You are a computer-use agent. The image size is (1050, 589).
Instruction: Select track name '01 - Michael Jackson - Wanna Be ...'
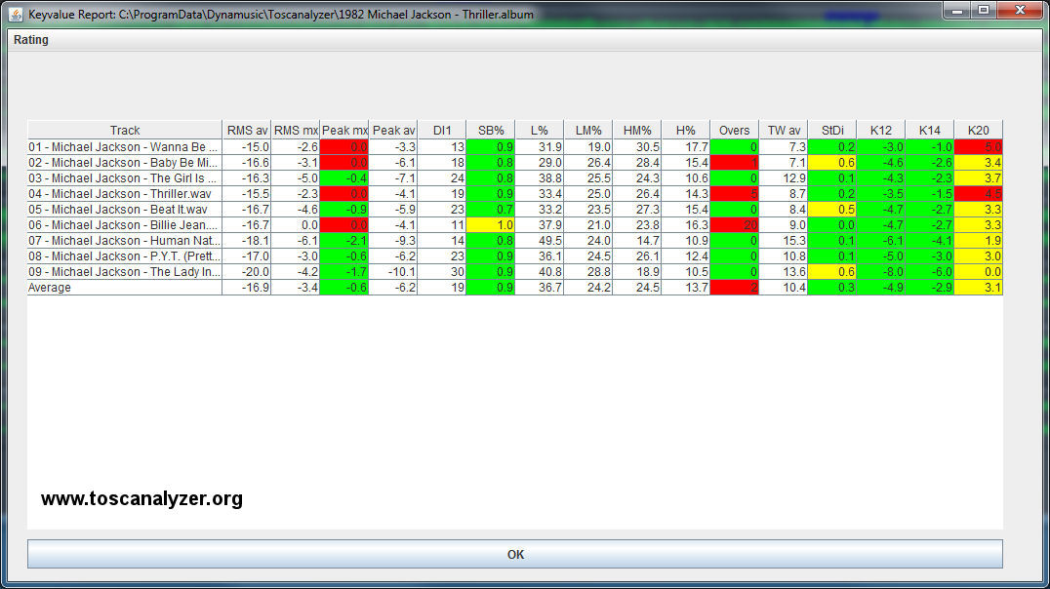click(x=125, y=147)
